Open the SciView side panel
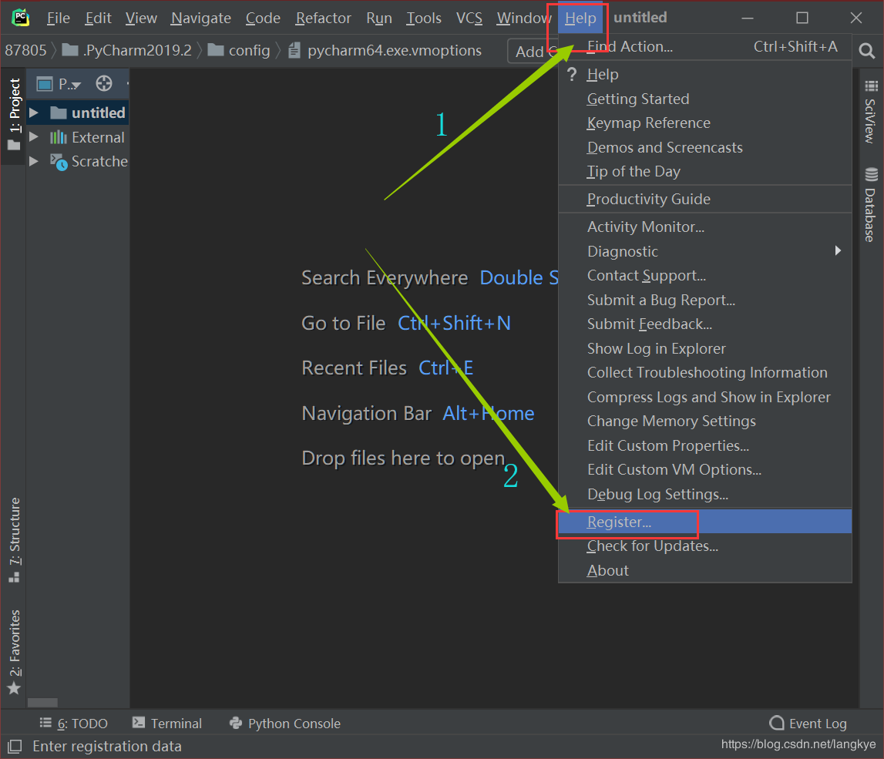Image resolution: width=884 pixels, height=759 pixels. (x=871, y=113)
